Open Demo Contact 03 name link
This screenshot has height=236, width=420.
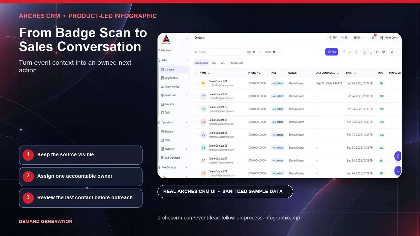(x=218, y=107)
